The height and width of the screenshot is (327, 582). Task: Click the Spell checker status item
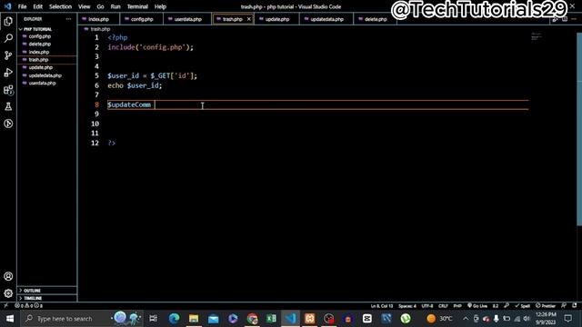(522, 306)
